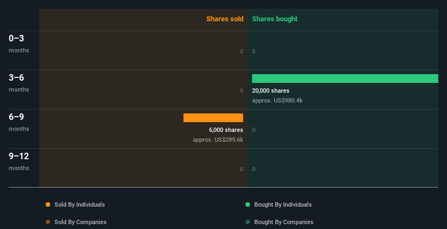Click the Bought By Companies legend label
The height and width of the screenshot is (229, 447).
tap(284, 222)
